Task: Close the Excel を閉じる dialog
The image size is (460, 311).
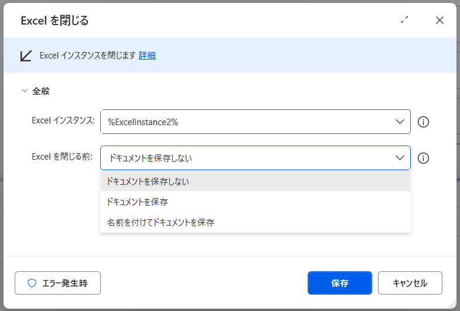Action: [439, 20]
